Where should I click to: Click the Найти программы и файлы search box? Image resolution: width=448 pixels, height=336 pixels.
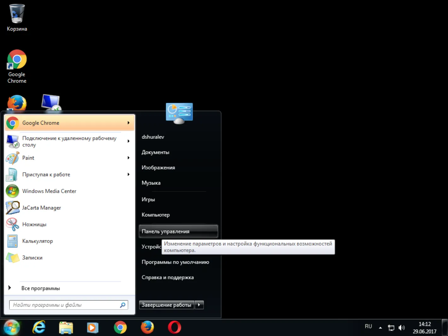pos(69,305)
